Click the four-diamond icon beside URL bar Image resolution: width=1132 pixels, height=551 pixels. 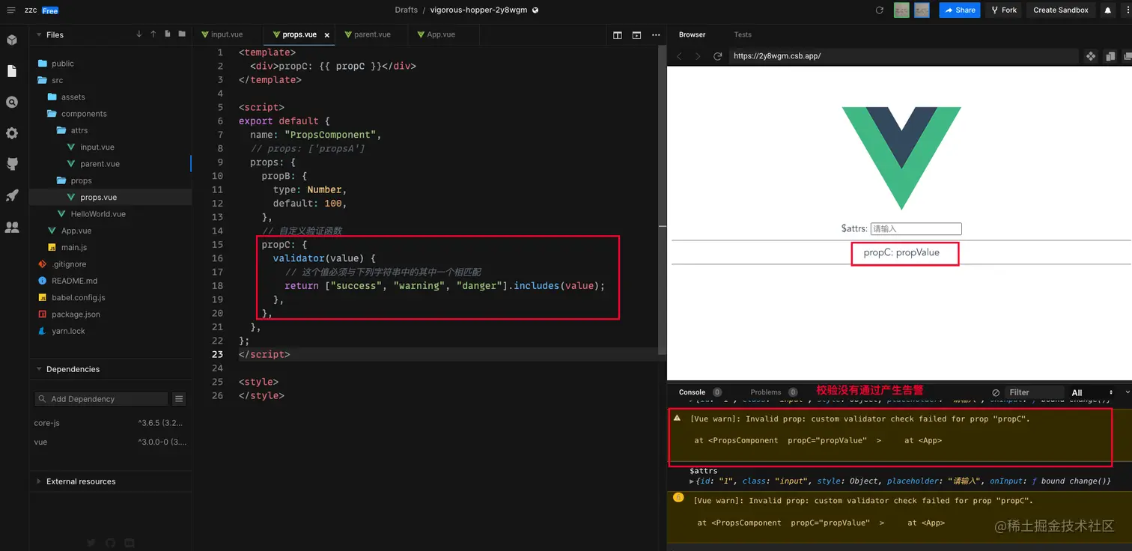pos(1091,56)
